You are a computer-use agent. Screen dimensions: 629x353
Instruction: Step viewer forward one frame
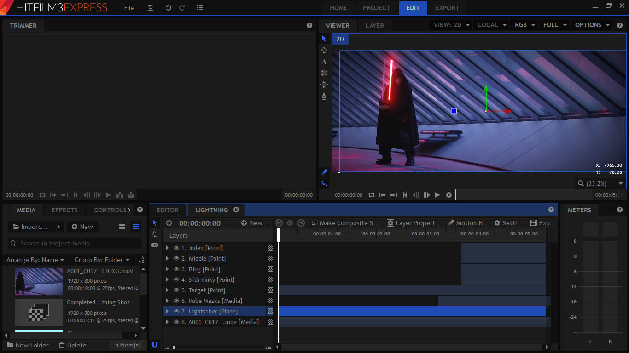pyautogui.click(x=426, y=195)
